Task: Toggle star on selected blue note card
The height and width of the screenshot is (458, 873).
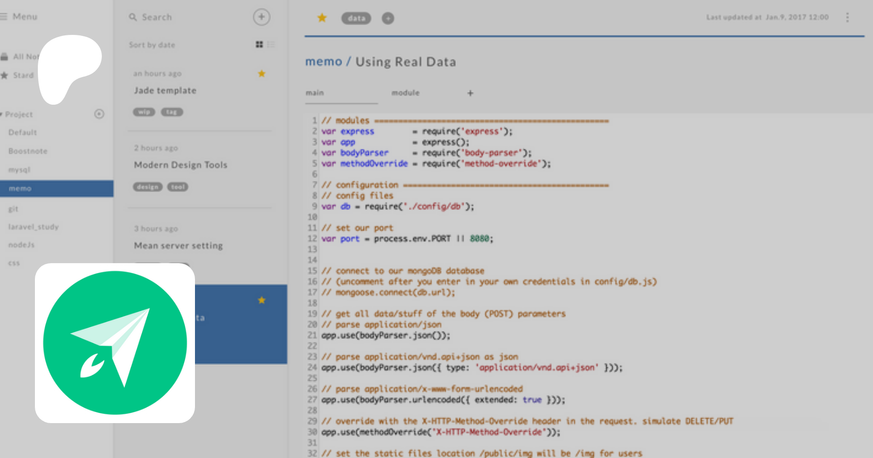Action: pos(261,300)
